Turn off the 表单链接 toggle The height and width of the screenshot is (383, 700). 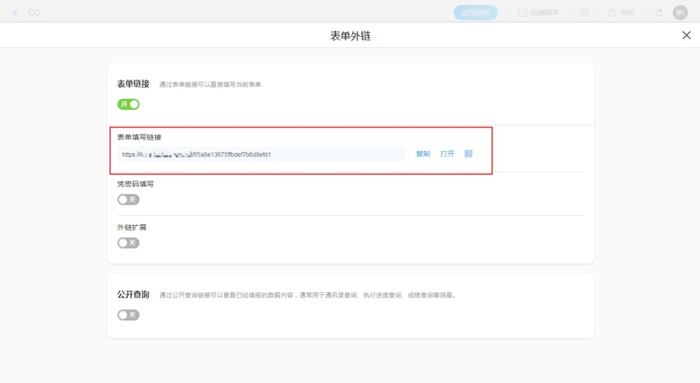(128, 104)
